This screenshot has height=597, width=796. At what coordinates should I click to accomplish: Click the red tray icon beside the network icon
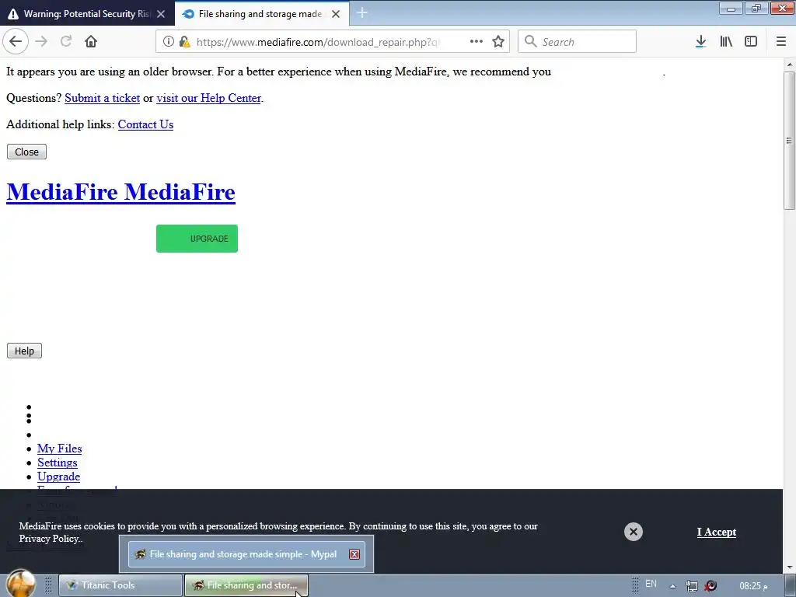[x=710, y=586]
